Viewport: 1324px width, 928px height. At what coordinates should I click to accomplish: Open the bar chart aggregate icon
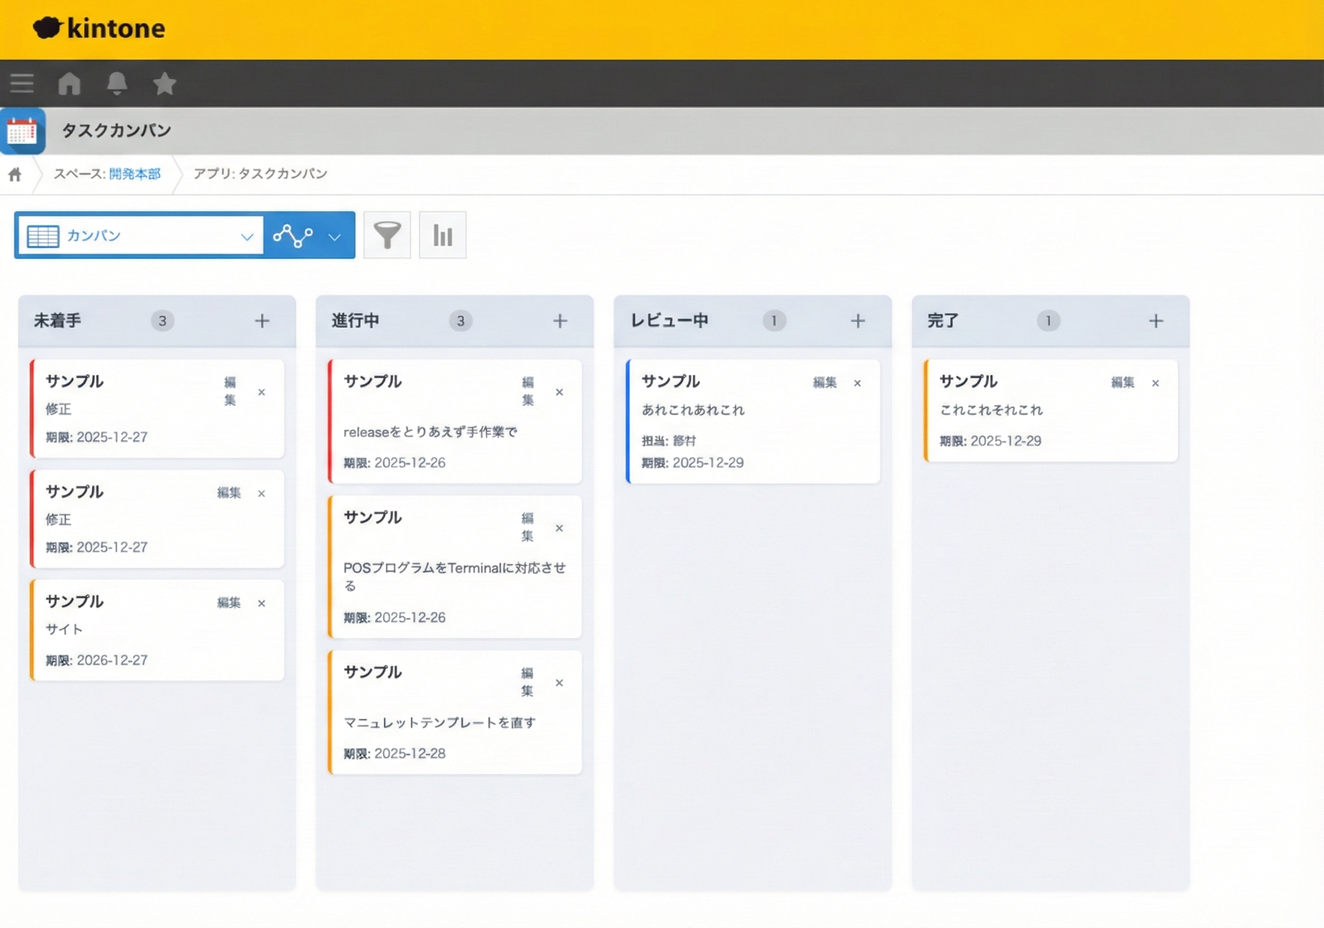[442, 235]
